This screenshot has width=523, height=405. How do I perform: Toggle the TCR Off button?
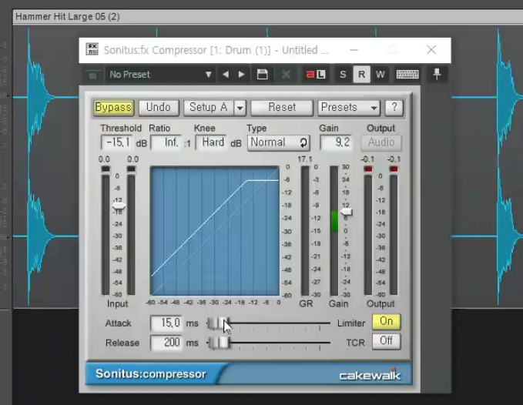tap(386, 341)
